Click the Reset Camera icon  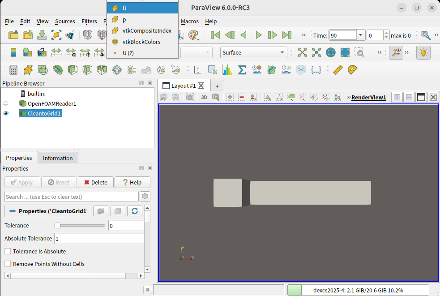point(303,52)
